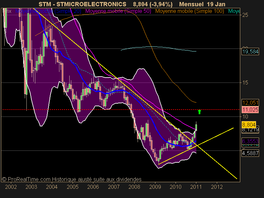The image size is (264, 198).
Task: Click the 8,804 current price label
Action: pyautogui.click(x=249, y=125)
